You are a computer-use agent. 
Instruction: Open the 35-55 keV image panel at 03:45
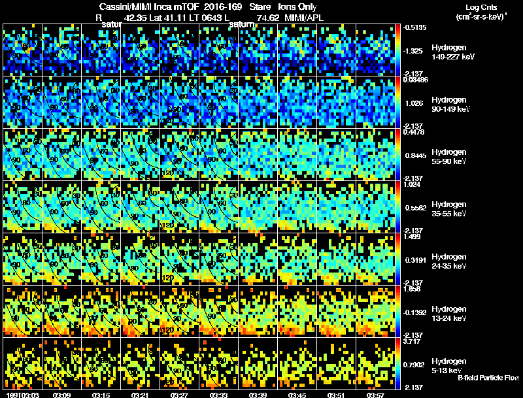297,207
